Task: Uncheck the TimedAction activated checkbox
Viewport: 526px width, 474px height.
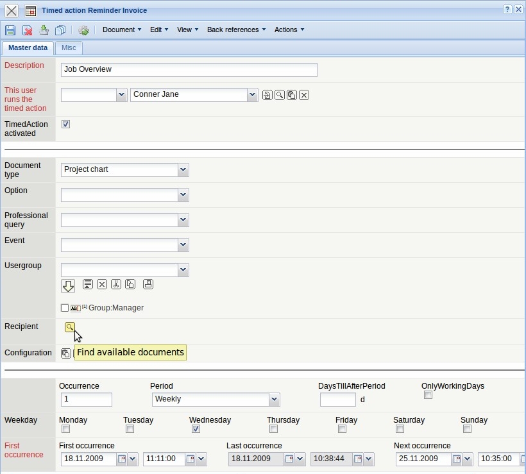Action: [x=65, y=124]
